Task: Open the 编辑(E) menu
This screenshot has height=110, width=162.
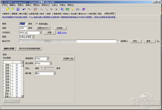Action: (13, 5)
